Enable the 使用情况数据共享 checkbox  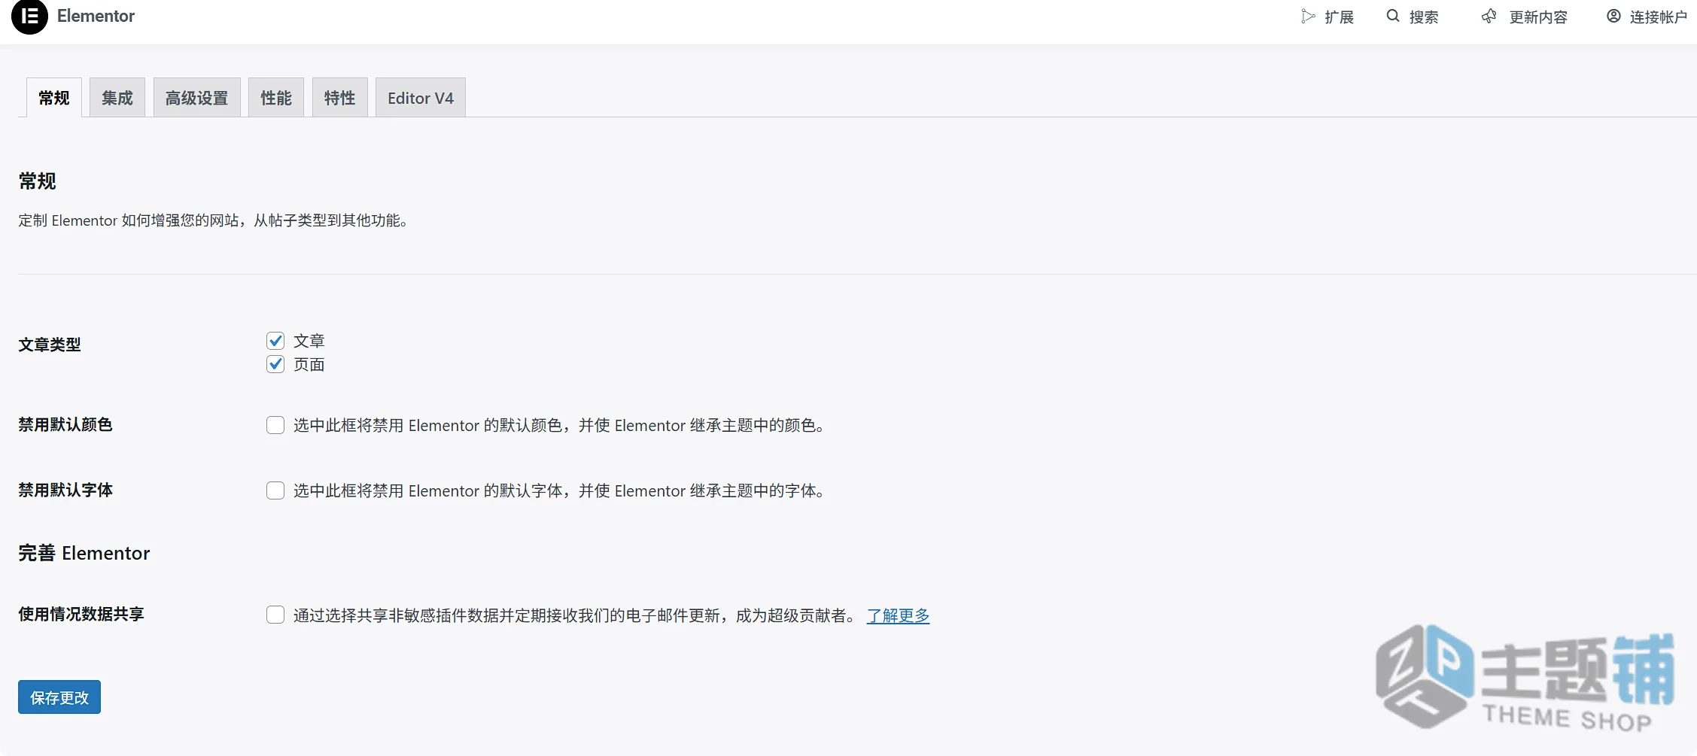275,615
